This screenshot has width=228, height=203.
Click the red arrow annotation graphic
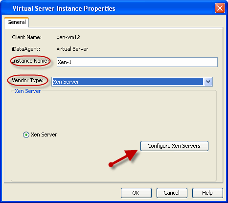tap(123, 158)
